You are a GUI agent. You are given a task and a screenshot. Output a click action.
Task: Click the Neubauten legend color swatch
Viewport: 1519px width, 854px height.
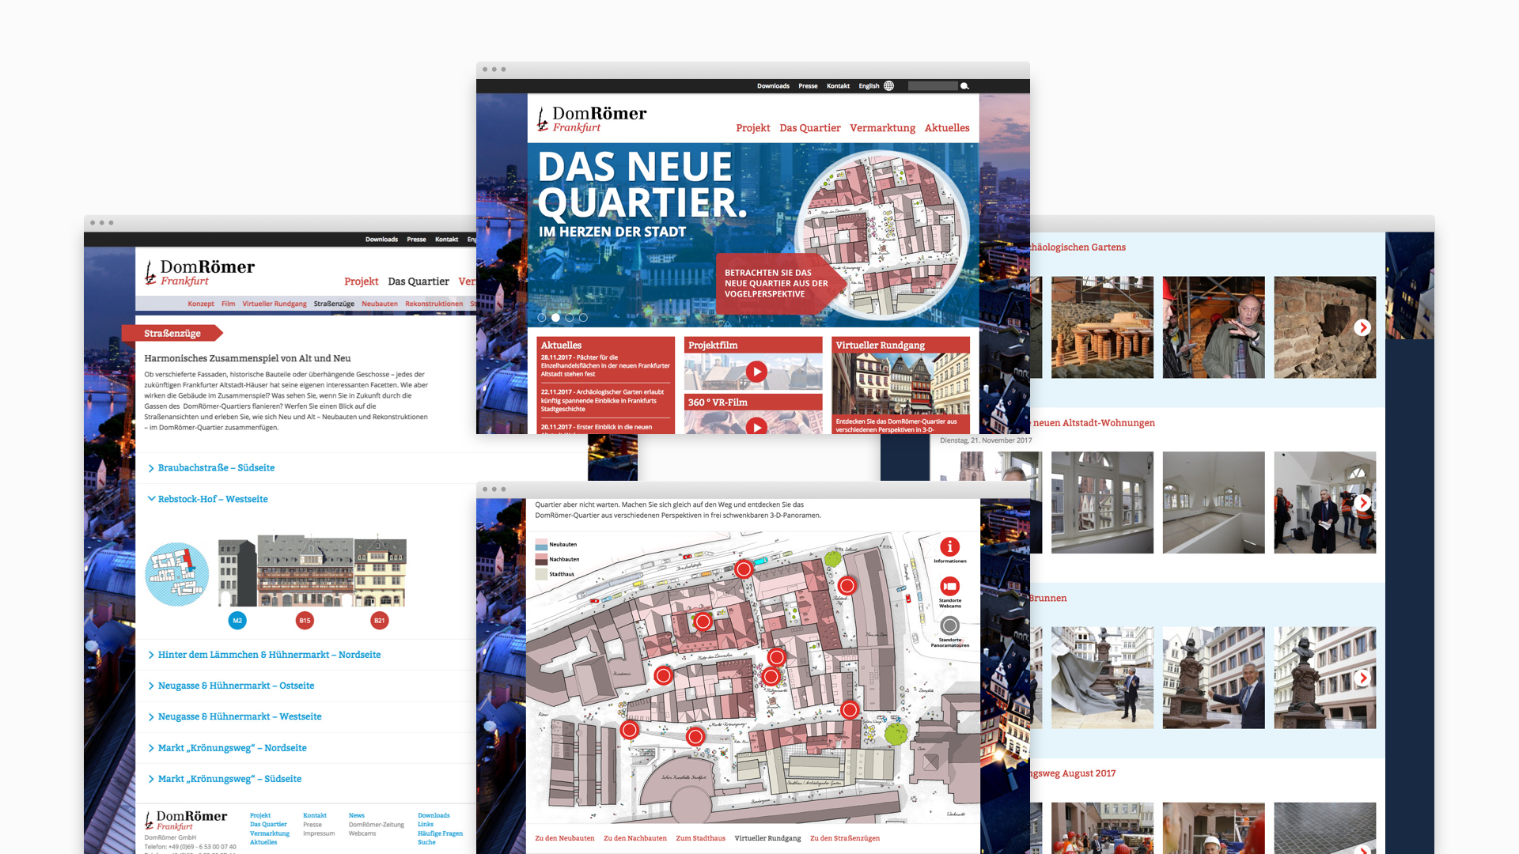(541, 545)
